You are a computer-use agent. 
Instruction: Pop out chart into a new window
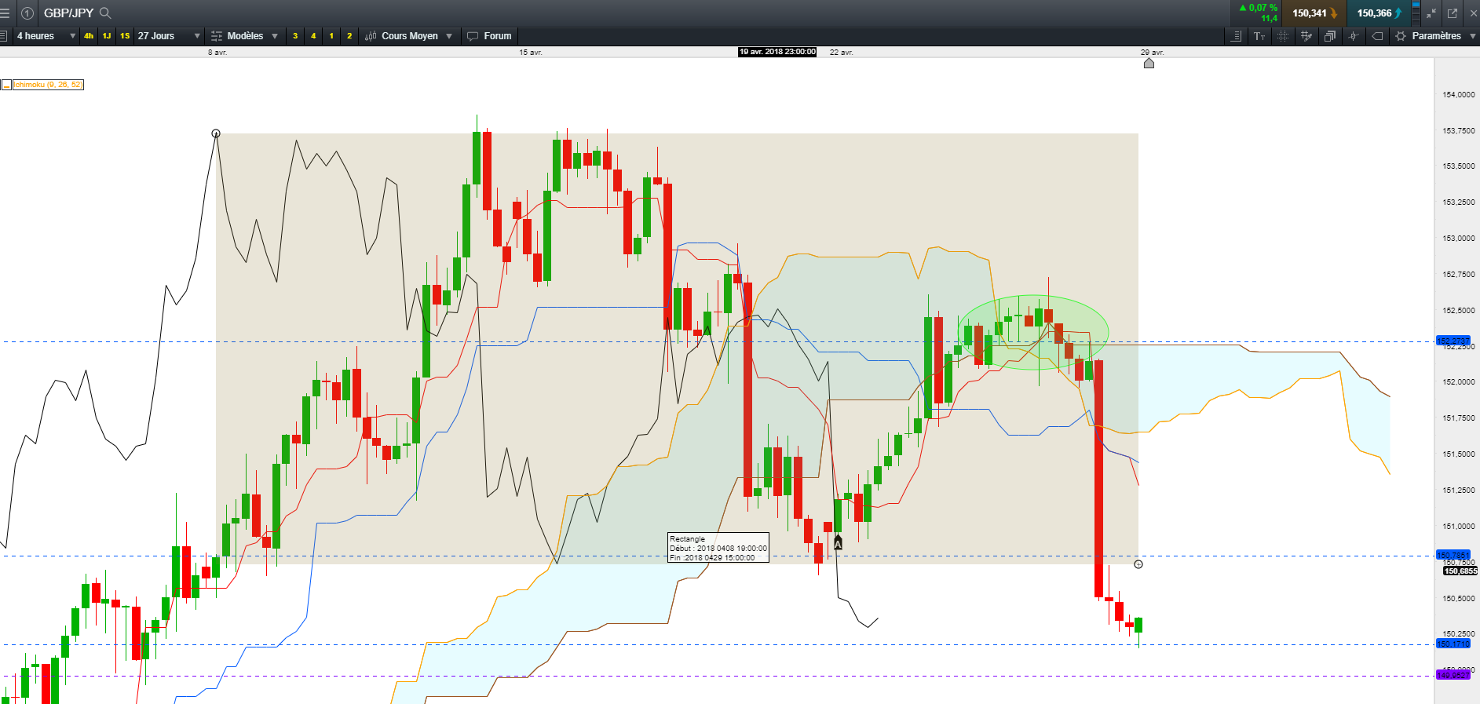pyautogui.click(x=1453, y=13)
